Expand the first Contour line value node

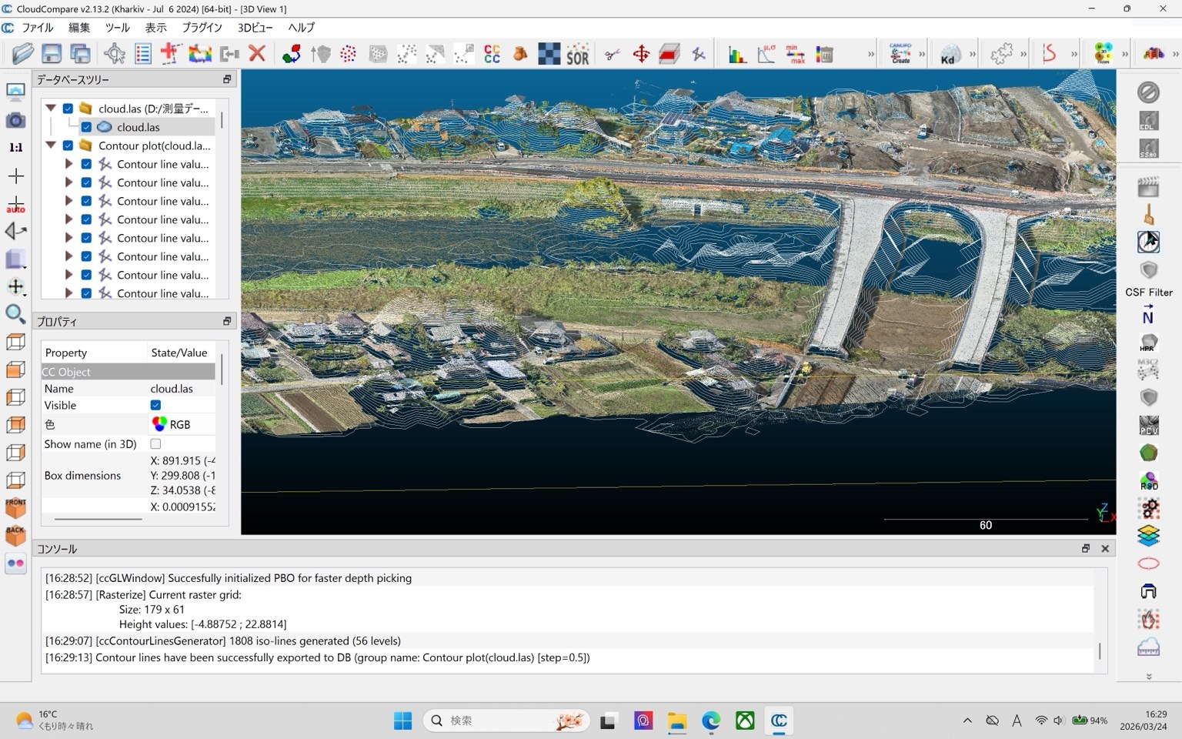68,164
